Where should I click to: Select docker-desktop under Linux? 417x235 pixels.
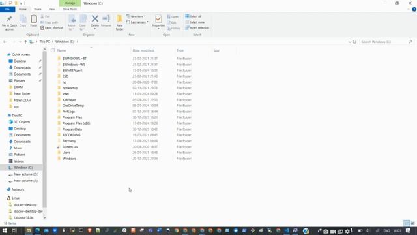click(25, 204)
